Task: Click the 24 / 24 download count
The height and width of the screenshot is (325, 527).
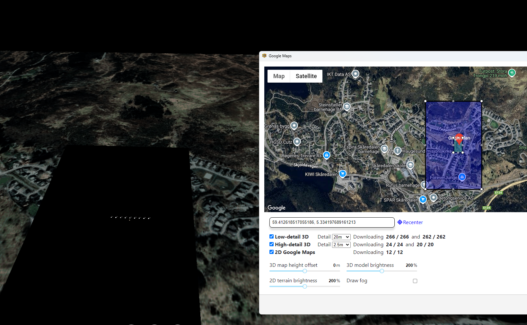Action: pyautogui.click(x=394, y=244)
